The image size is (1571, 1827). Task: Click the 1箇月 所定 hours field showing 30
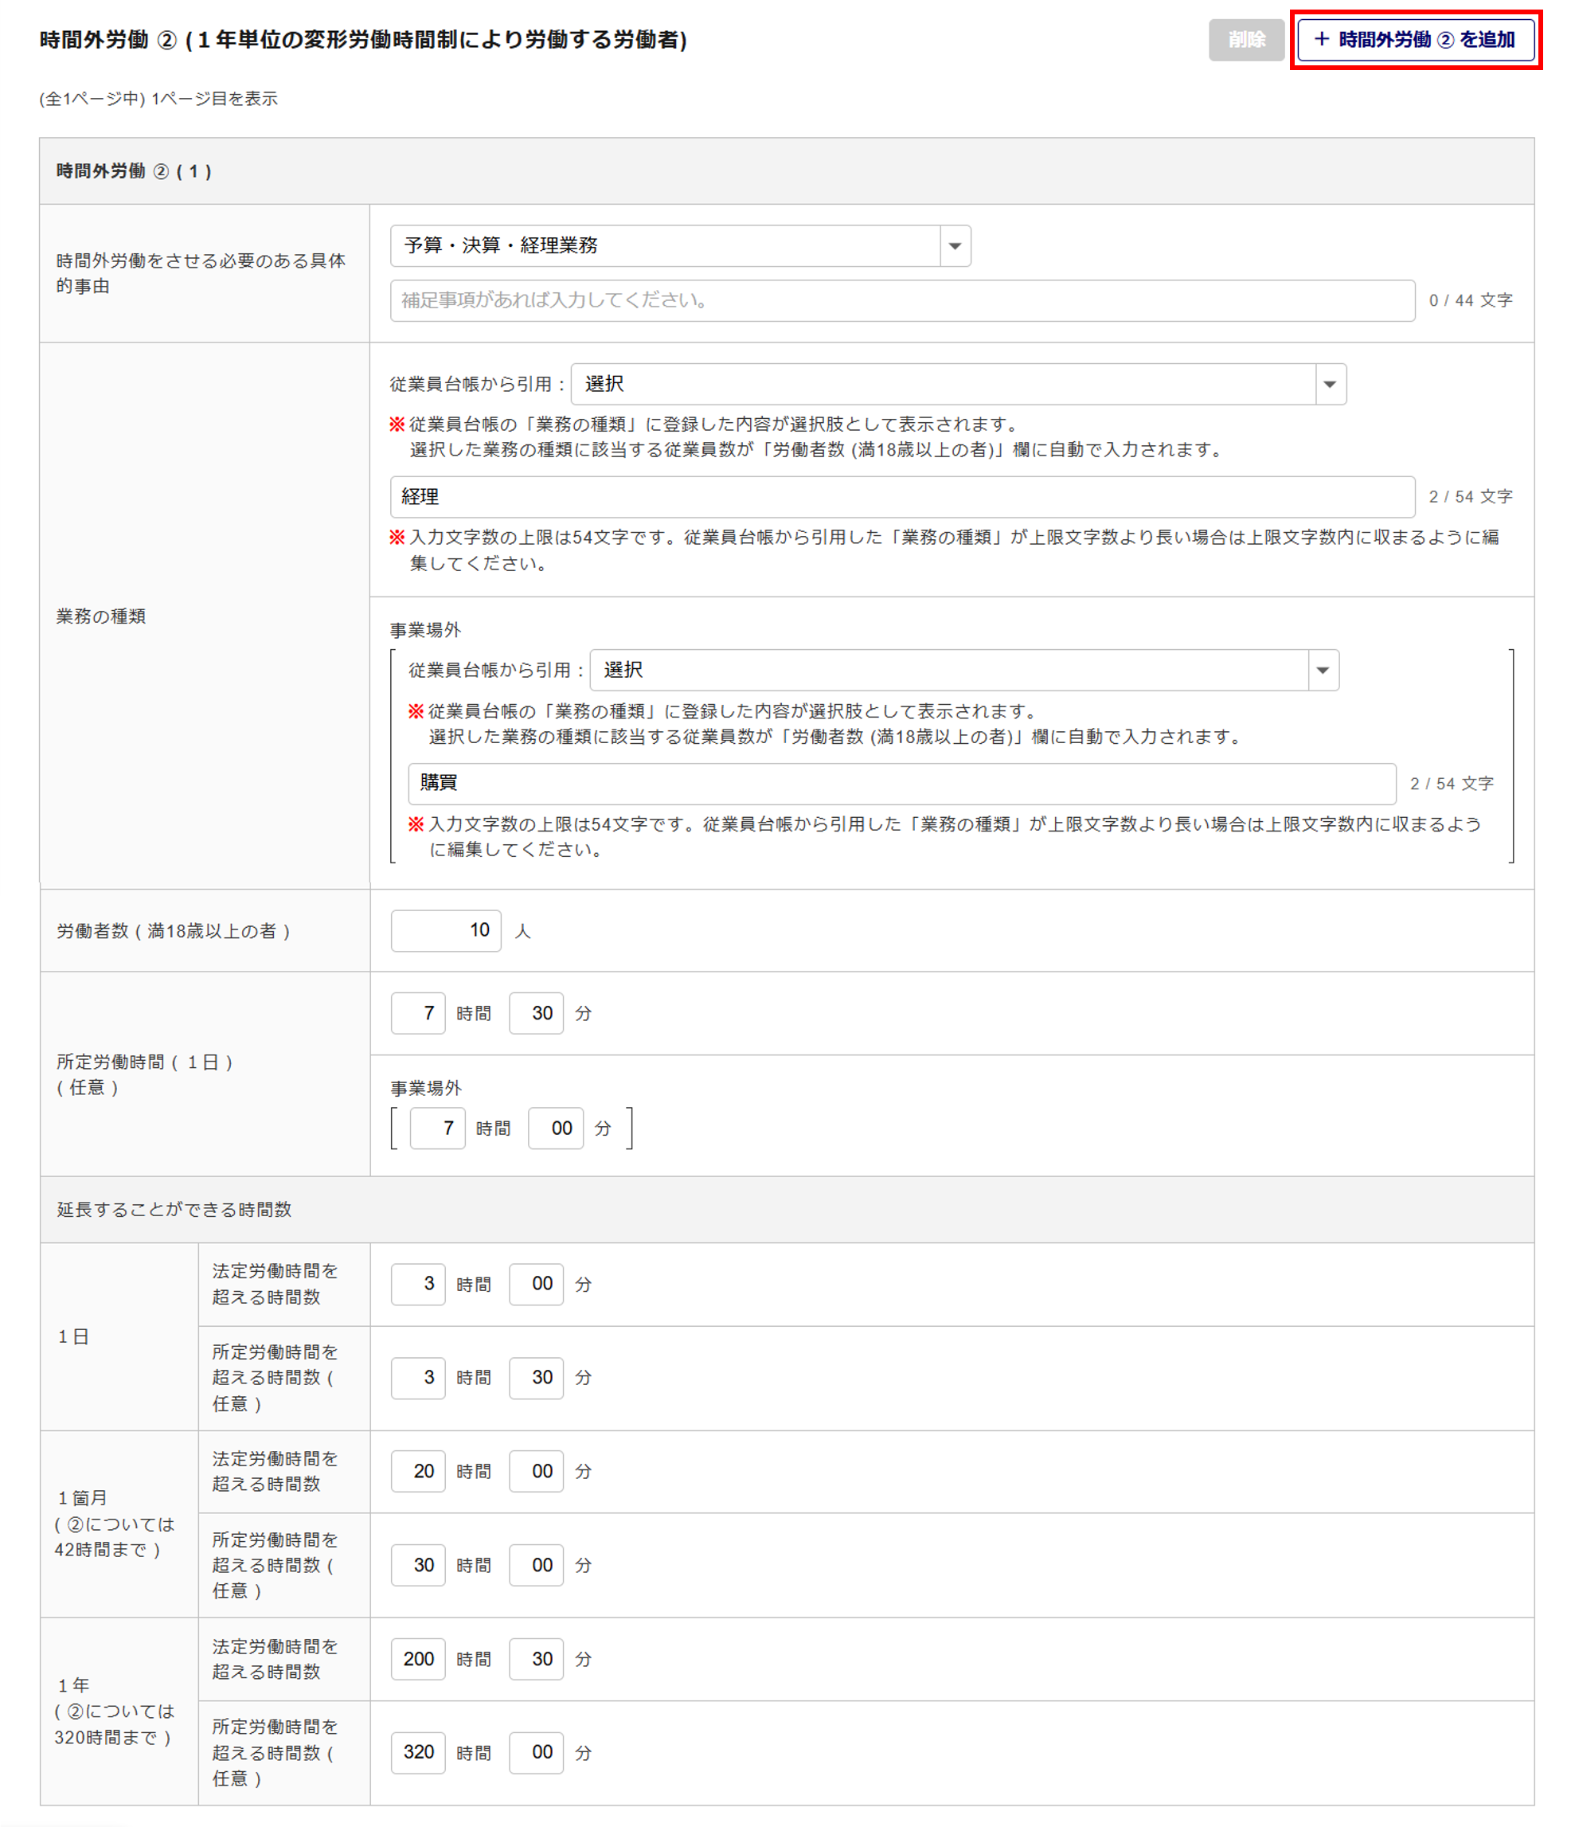[419, 1565]
